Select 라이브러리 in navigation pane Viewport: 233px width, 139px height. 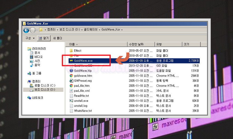[x=39, y=49]
